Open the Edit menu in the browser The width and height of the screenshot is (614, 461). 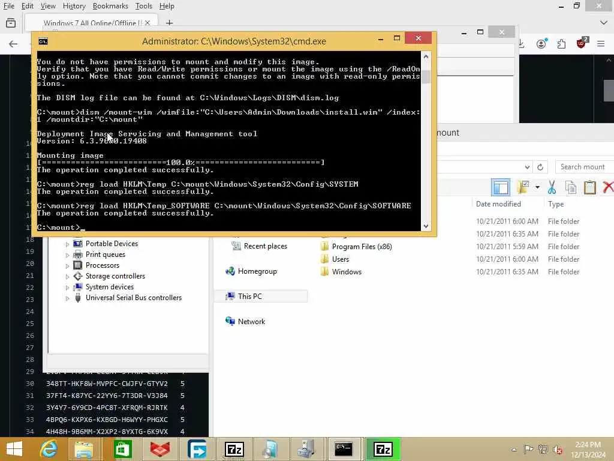[27, 6]
